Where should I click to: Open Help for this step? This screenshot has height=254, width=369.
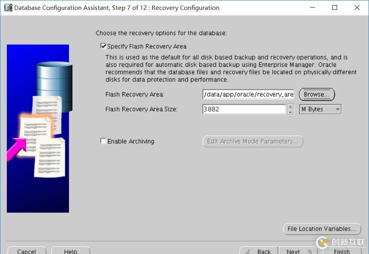(71, 250)
